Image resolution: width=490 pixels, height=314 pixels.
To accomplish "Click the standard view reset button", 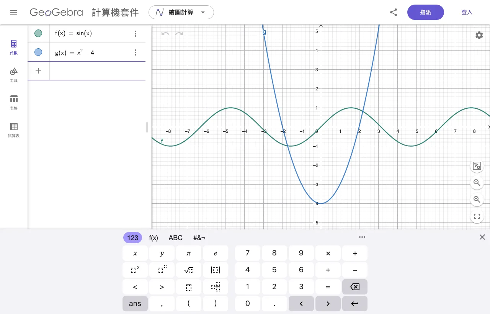I will (477, 166).
